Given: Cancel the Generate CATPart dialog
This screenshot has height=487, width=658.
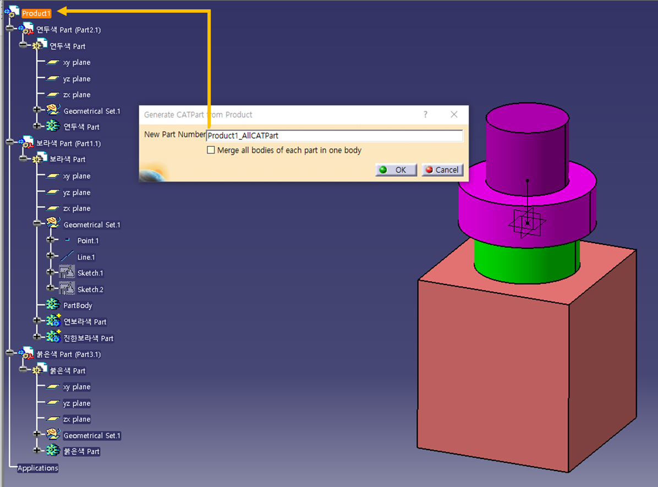Looking at the screenshot, I should click(442, 169).
